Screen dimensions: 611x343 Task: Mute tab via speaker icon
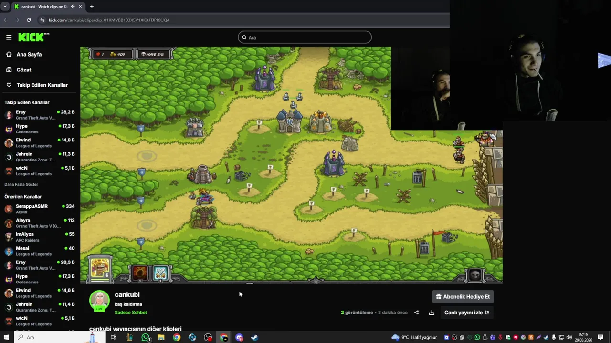[73, 7]
